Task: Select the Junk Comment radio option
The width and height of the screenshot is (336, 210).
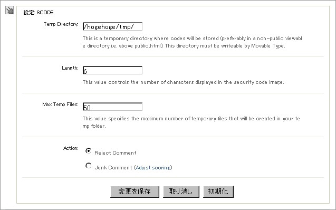Action: click(x=88, y=166)
